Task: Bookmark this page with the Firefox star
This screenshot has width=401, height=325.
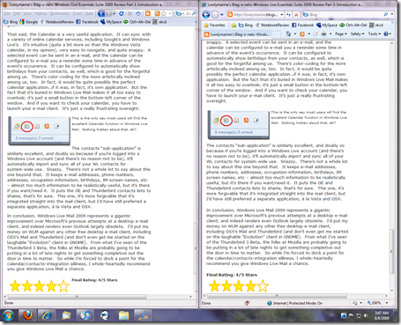Action: (x=164, y=13)
